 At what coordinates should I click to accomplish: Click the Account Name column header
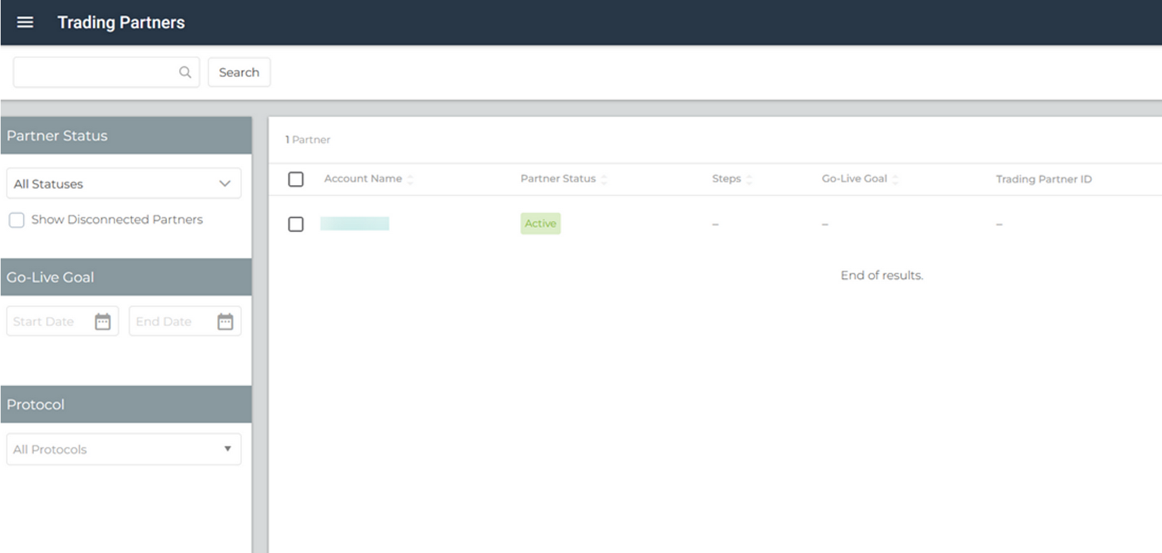click(363, 178)
